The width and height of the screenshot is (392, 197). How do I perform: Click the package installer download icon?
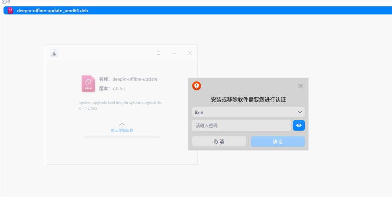(x=54, y=53)
